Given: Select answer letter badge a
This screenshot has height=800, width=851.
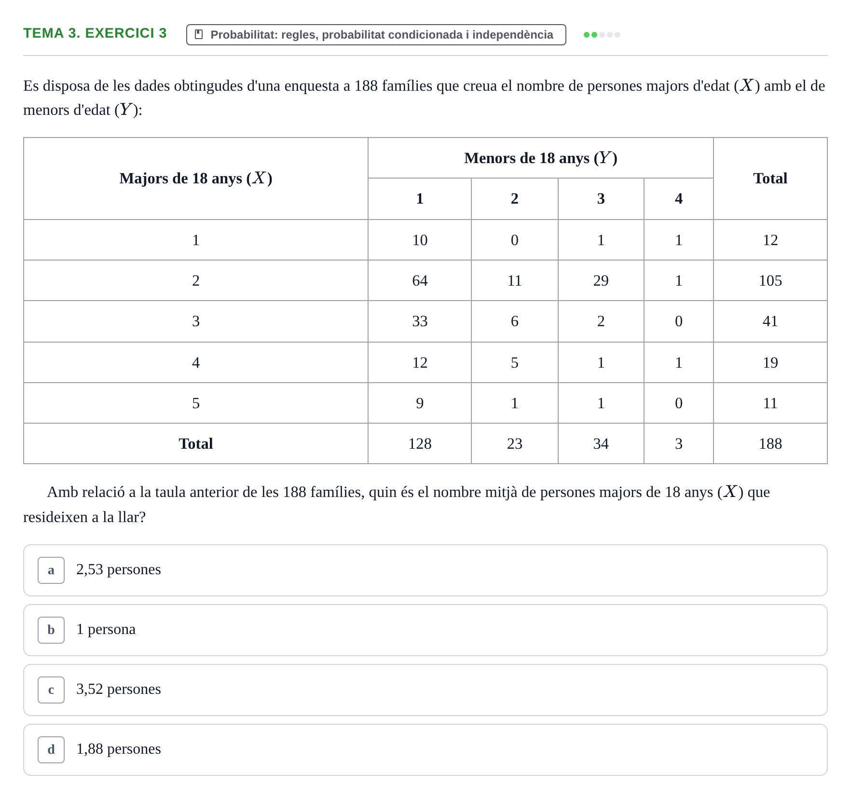Looking at the screenshot, I should (x=51, y=570).
